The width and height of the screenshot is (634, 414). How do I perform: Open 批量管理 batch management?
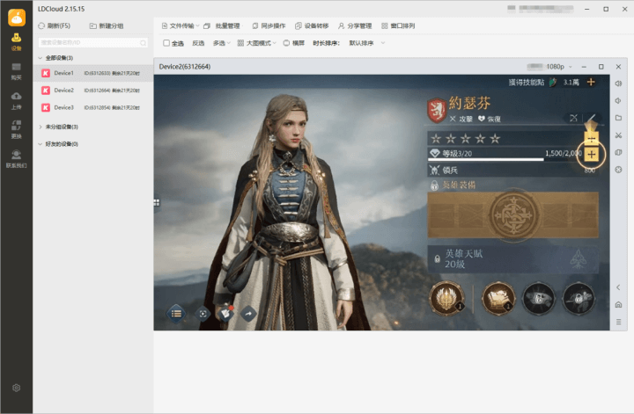click(222, 25)
